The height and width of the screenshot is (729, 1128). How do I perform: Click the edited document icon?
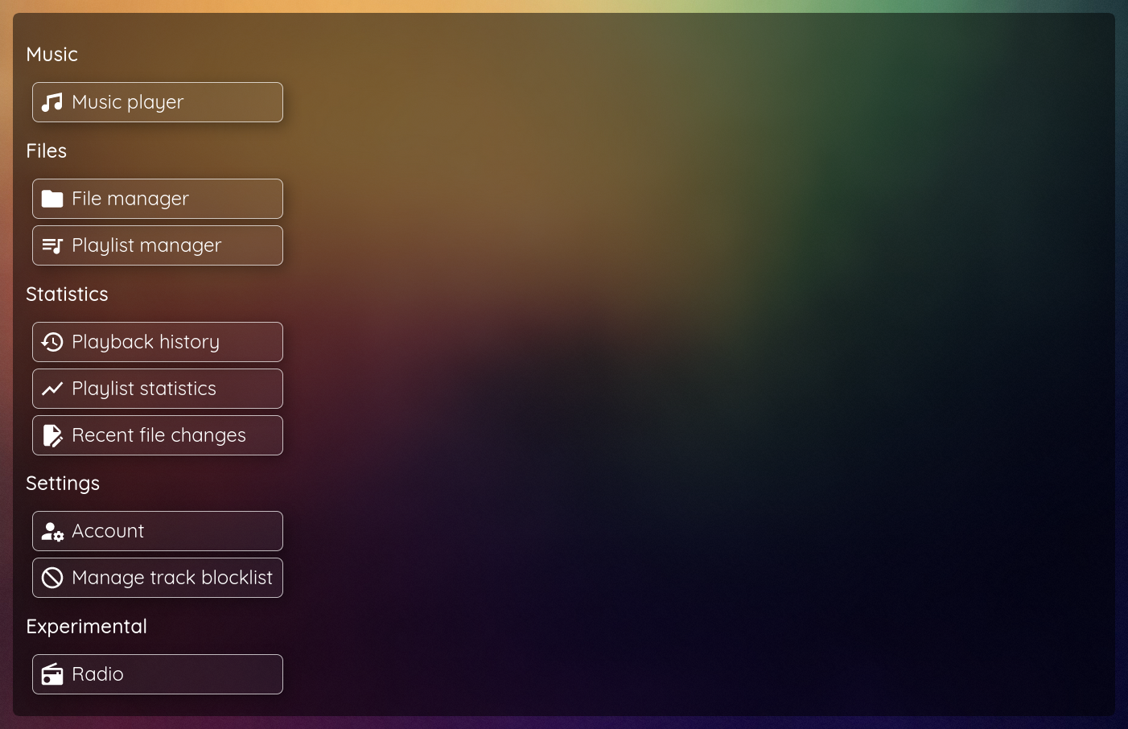point(52,435)
